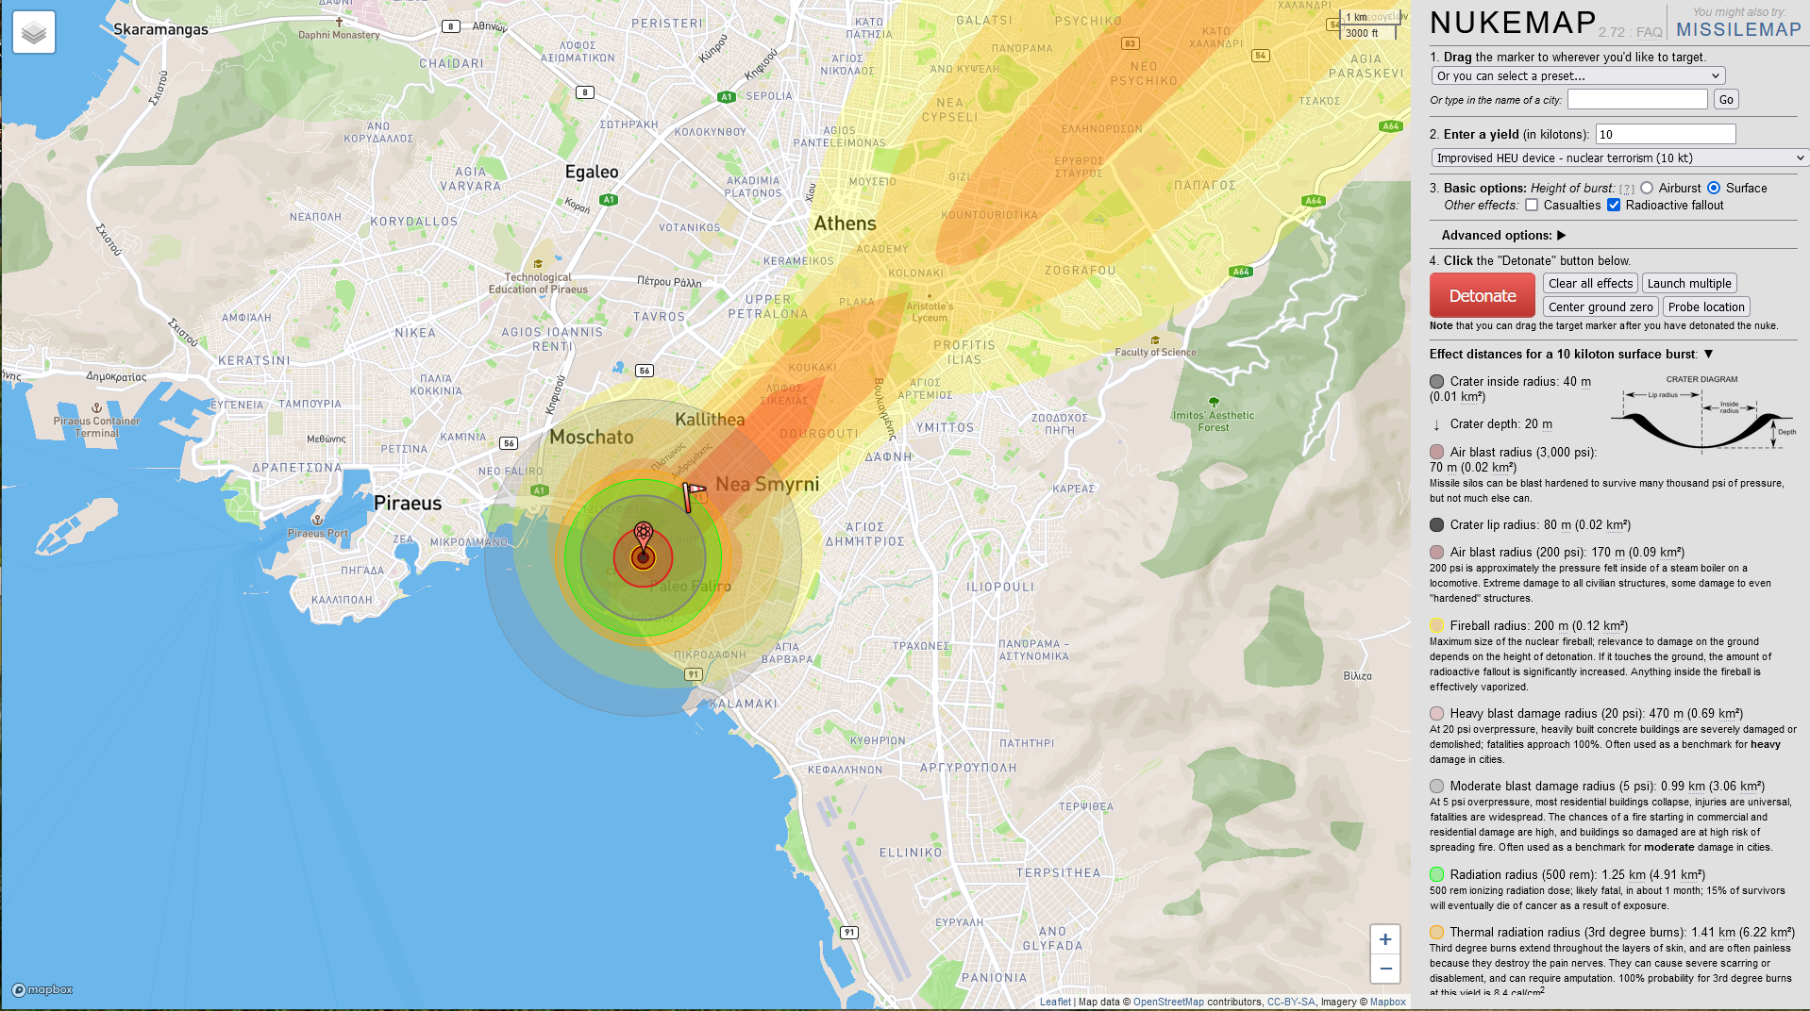Image resolution: width=1810 pixels, height=1011 pixels.
Task: Click the Athens city label on map
Action: coord(845,224)
